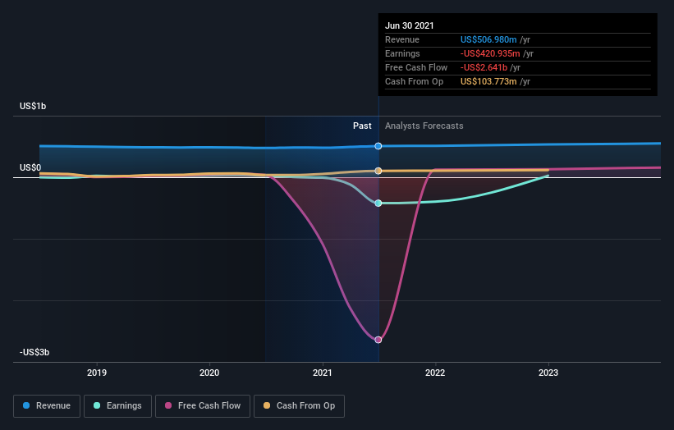
Task: Click the Earnings row label in tooltip
Action: pos(402,53)
